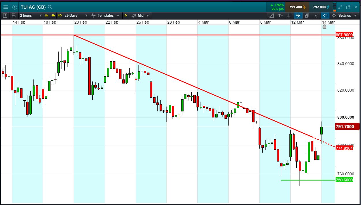Open the drawing tools triangle icon
The width and height of the screenshot is (361, 205).
point(272,16)
